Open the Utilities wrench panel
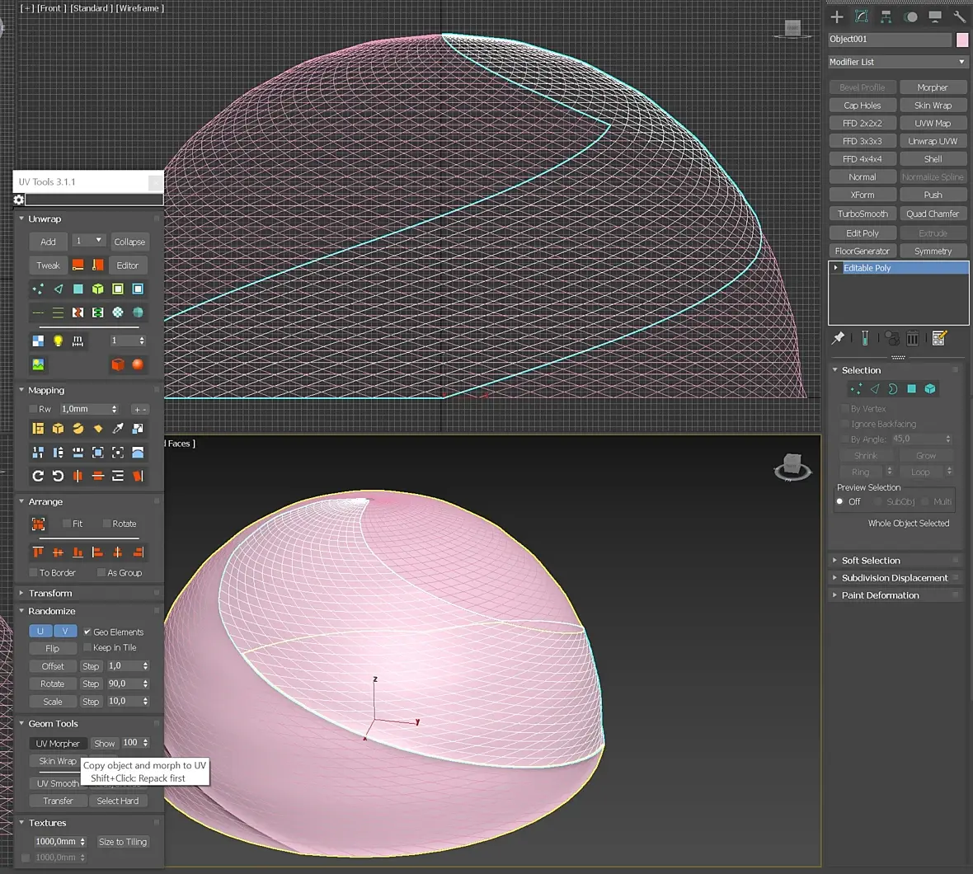Image resolution: width=973 pixels, height=874 pixels. pos(959,16)
